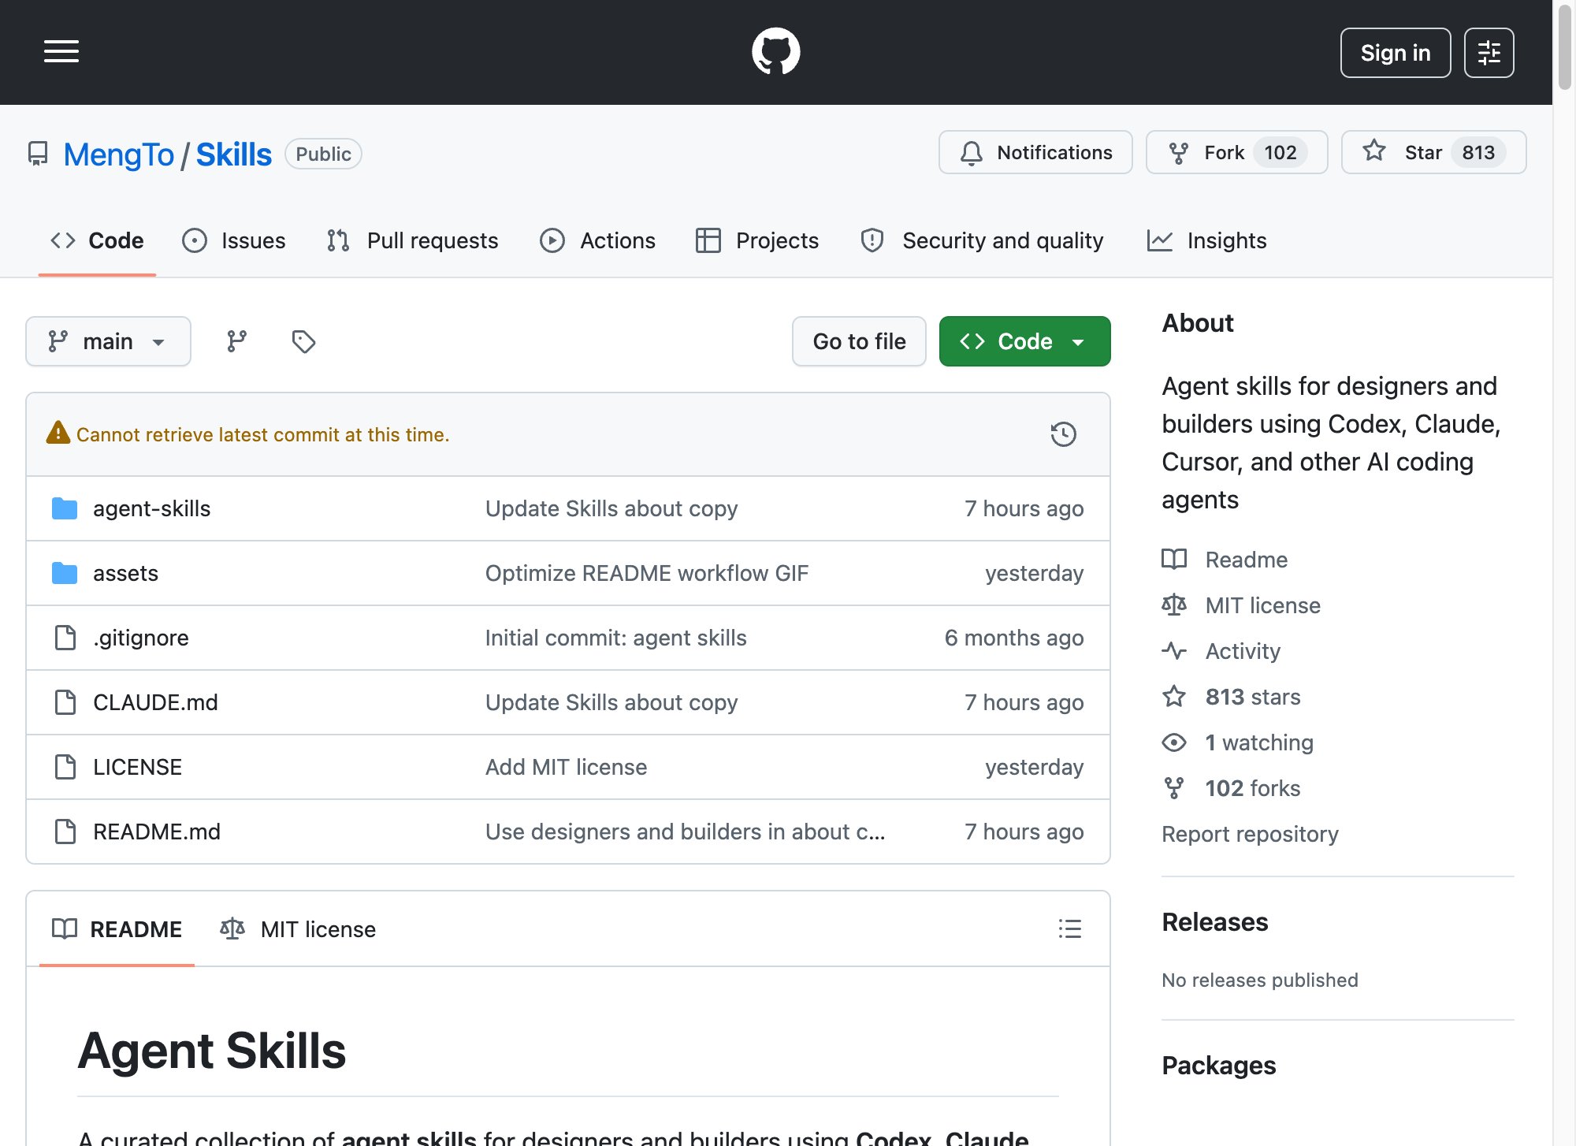Open the agent-skills folder
This screenshot has width=1576, height=1146.
pyautogui.click(x=151, y=508)
